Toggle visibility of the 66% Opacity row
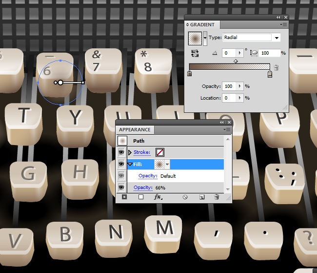The image size is (317, 273). click(x=121, y=188)
